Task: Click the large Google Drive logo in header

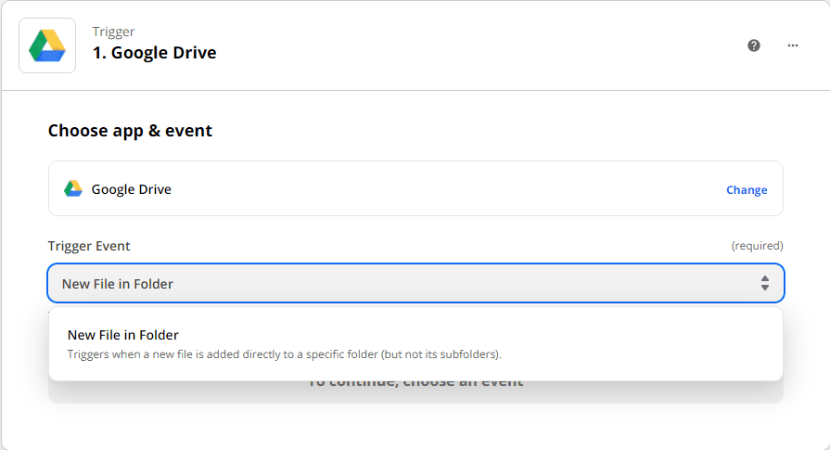Action: point(46,45)
